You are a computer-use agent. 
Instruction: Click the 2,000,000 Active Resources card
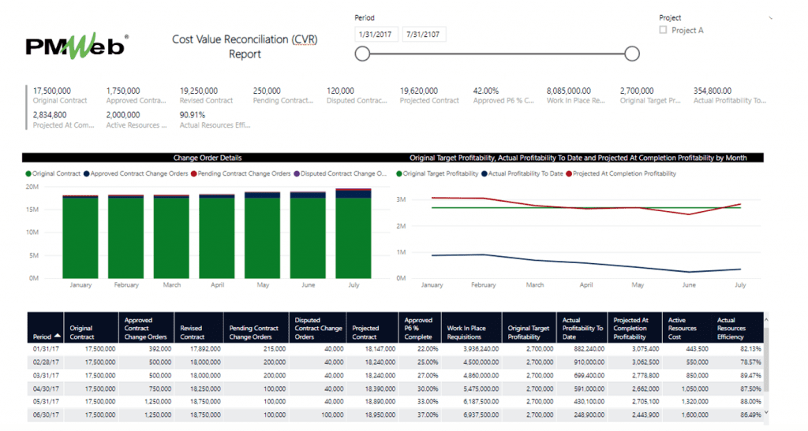coord(136,120)
